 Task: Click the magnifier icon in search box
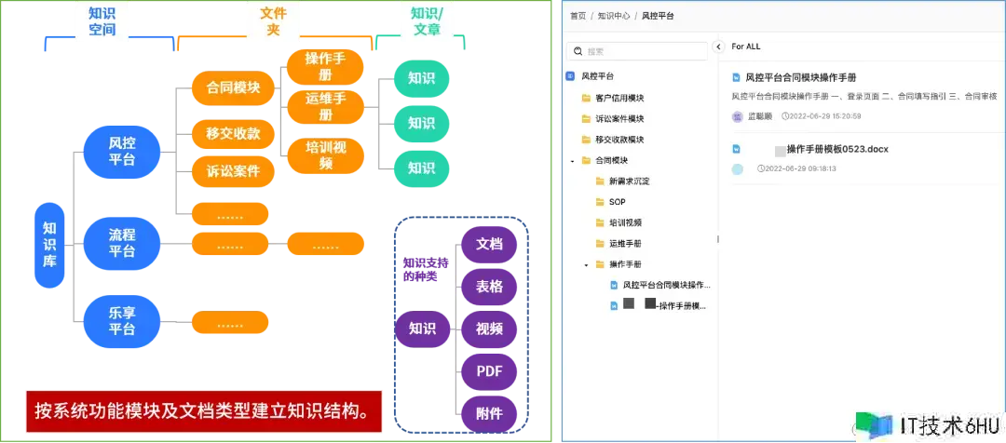pos(578,51)
